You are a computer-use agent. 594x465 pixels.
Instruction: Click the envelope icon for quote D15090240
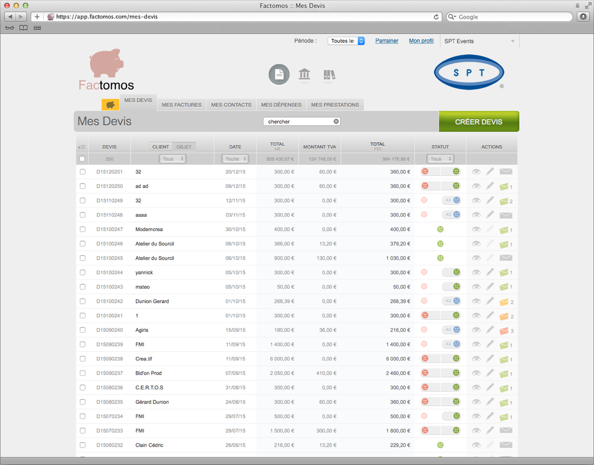point(504,330)
